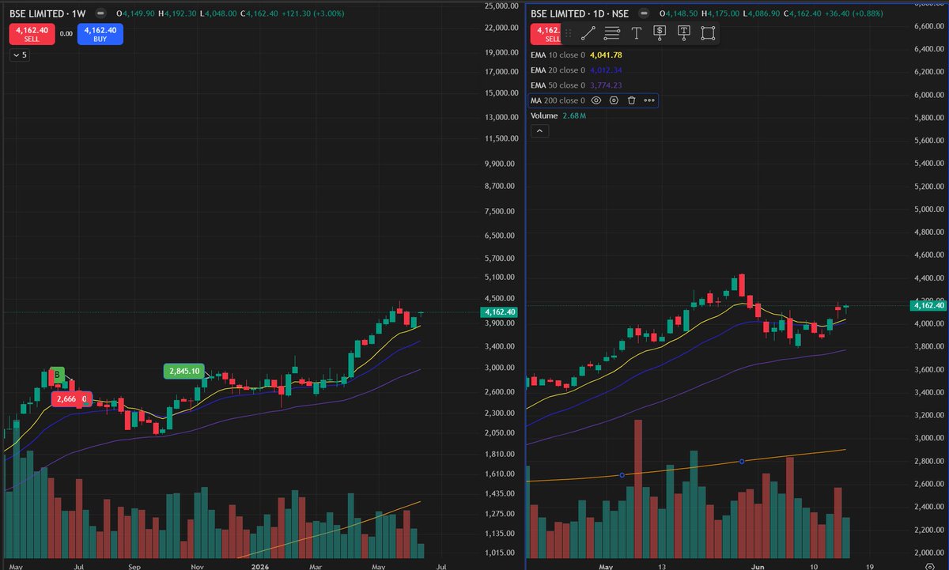Select the Volume 2.68M indicator legend
Screen dimensions: 949x570
[x=558, y=115]
